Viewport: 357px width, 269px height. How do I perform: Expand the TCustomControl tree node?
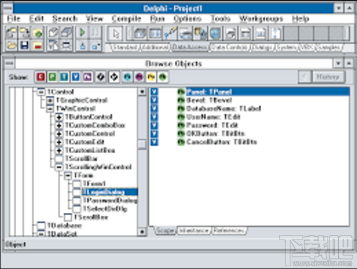tap(59, 134)
